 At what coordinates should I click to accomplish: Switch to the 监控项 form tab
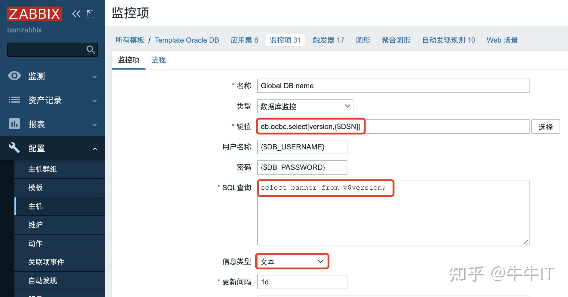129,60
